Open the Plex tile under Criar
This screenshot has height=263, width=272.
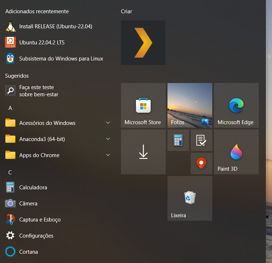143,43
